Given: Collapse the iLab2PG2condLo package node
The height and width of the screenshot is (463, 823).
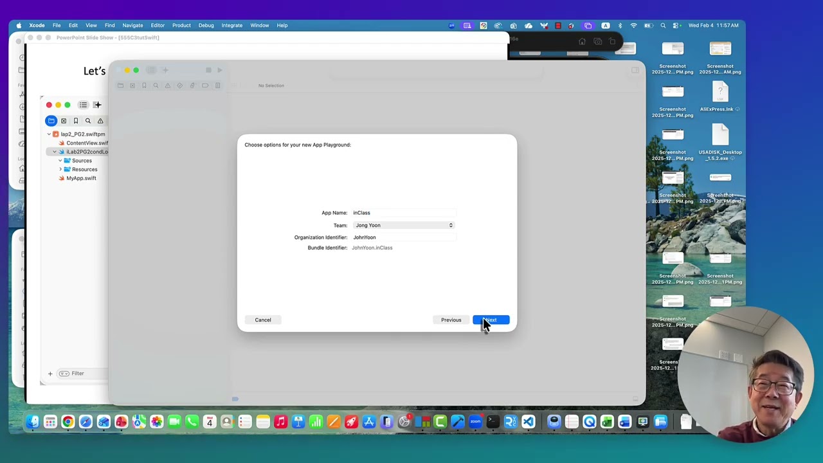Looking at the screenshot, I should pos(55,152).
